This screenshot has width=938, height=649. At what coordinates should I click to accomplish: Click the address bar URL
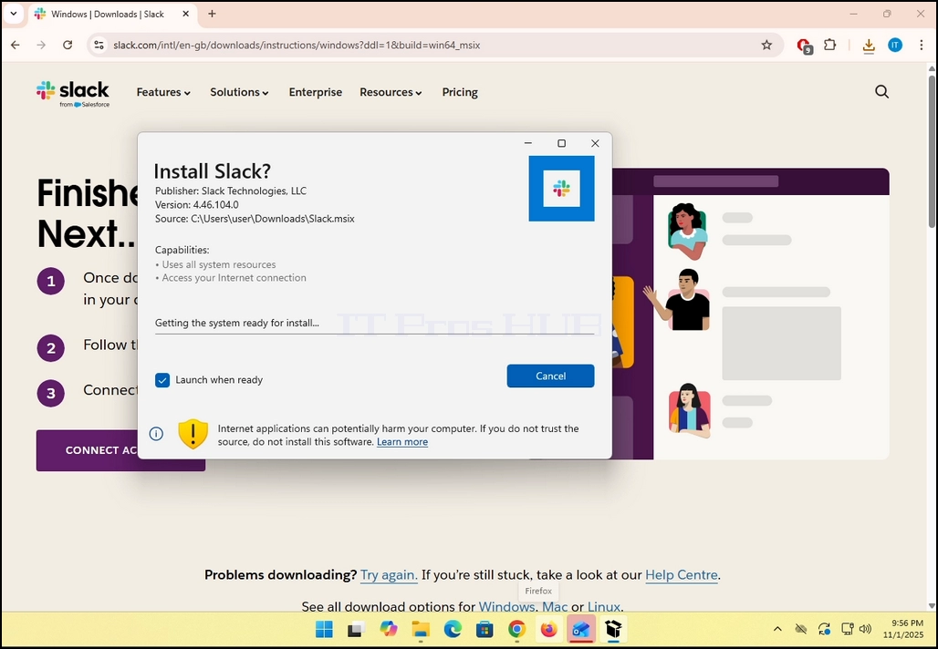[x=297, y=45]
